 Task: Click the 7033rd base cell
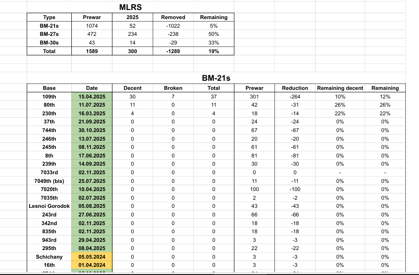(x=49, y=172)
